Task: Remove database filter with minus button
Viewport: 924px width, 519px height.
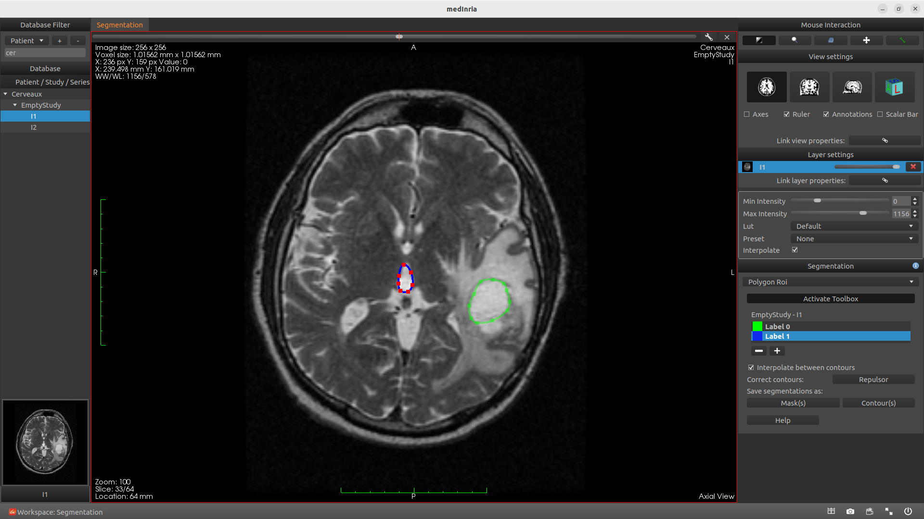Action: [x=78, y=41]
